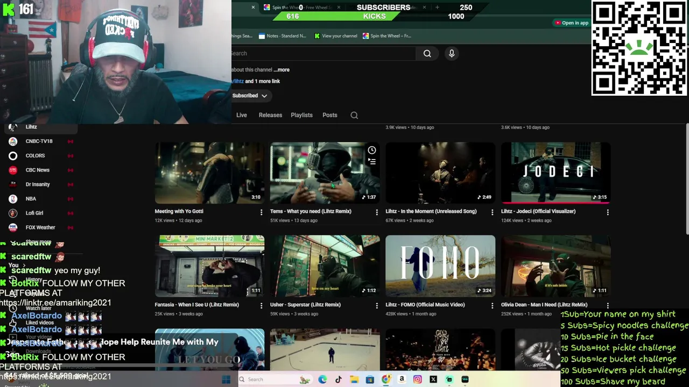Open Notes - Standard N... bookmark
The image size is (689, 387).
coord(282,36)
